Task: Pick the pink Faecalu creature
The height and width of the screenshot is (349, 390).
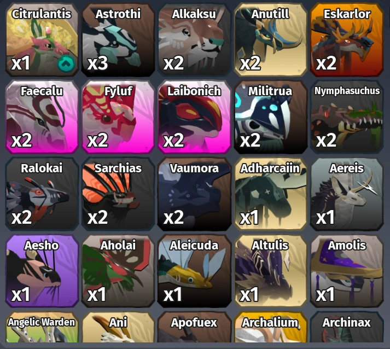Action: click(42, 117)
